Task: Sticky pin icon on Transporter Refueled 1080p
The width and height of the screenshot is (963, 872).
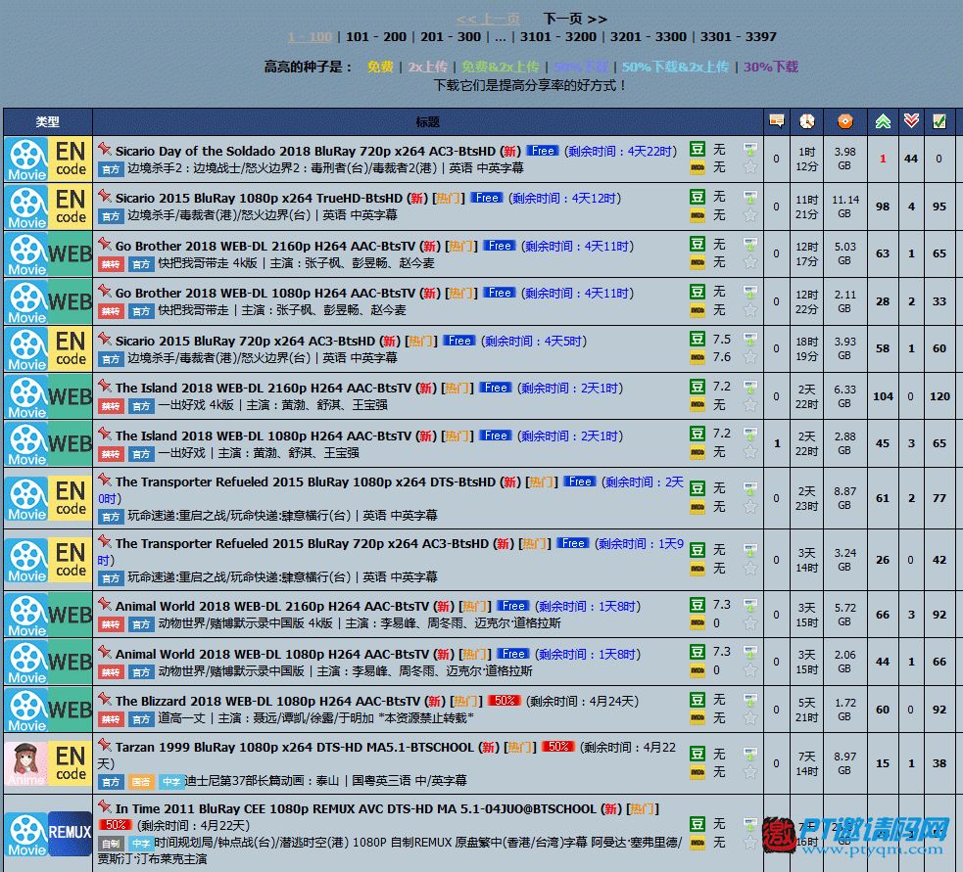Action: tap(105, 480)
